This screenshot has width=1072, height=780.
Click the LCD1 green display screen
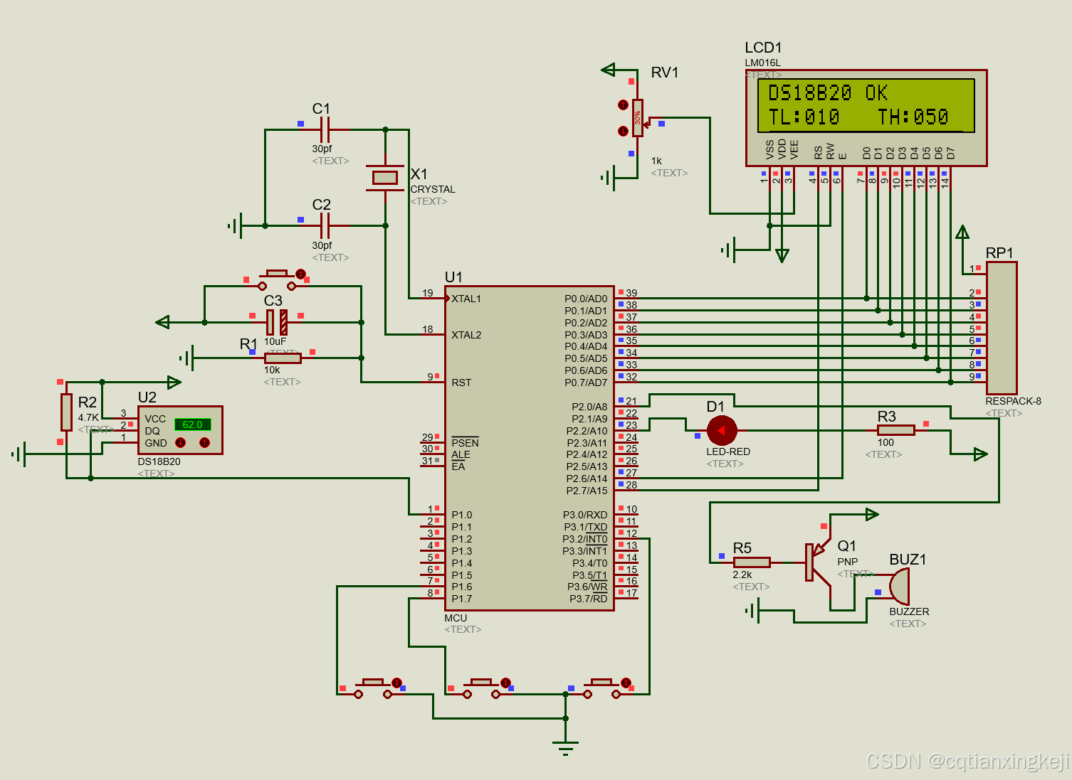point(866,105)
